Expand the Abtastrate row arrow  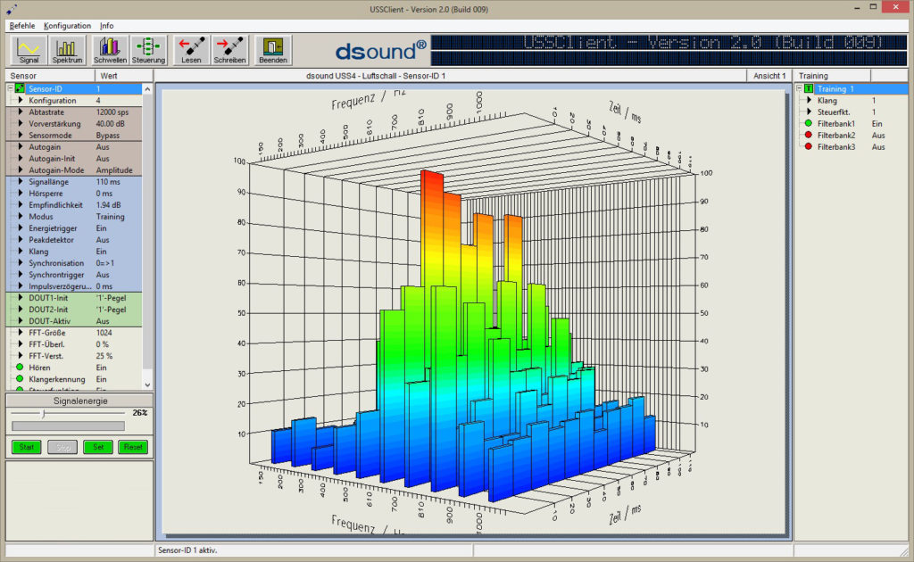pyautogui.click(x=21, y=112)
